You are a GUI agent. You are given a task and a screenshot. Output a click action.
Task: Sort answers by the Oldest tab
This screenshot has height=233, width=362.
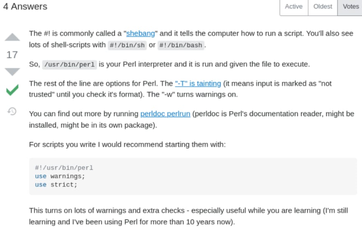[323, 7]
